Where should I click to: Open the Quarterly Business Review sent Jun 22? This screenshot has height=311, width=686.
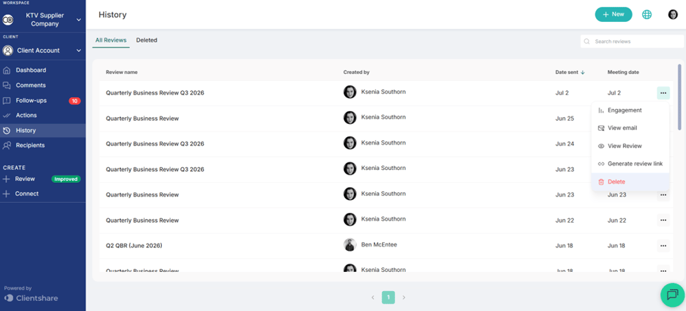tap(142, 220)
